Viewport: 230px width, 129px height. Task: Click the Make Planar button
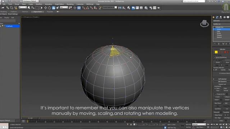click(x=218, y=115)
